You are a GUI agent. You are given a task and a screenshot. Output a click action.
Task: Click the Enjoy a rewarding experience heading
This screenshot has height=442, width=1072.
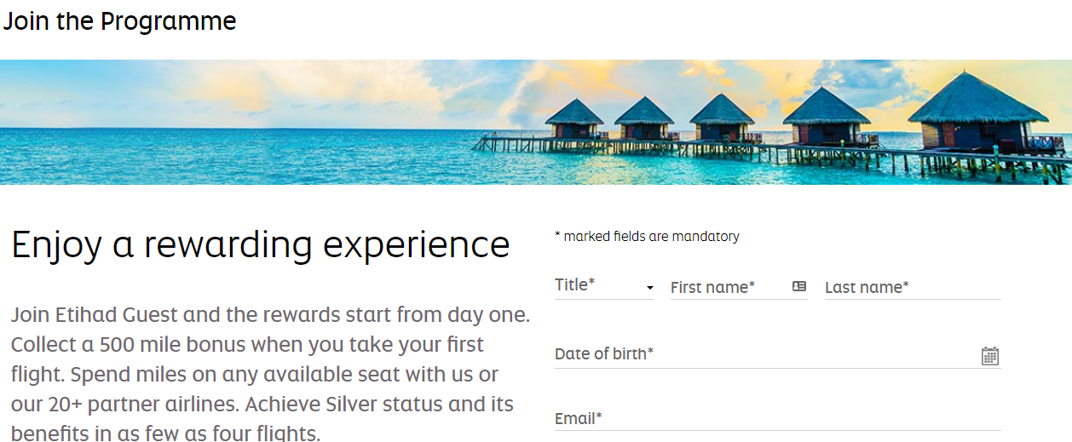pos(261,244)
